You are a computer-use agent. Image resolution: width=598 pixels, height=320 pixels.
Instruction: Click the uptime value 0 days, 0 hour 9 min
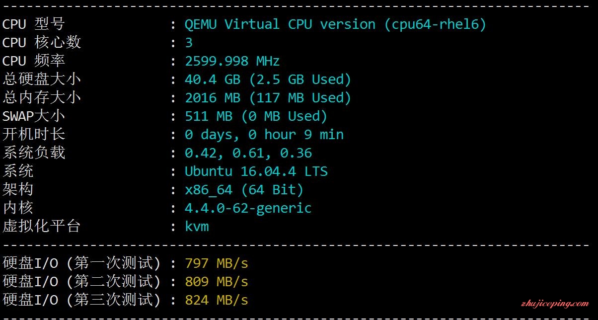pyautogui.click(x=264, y=135)
